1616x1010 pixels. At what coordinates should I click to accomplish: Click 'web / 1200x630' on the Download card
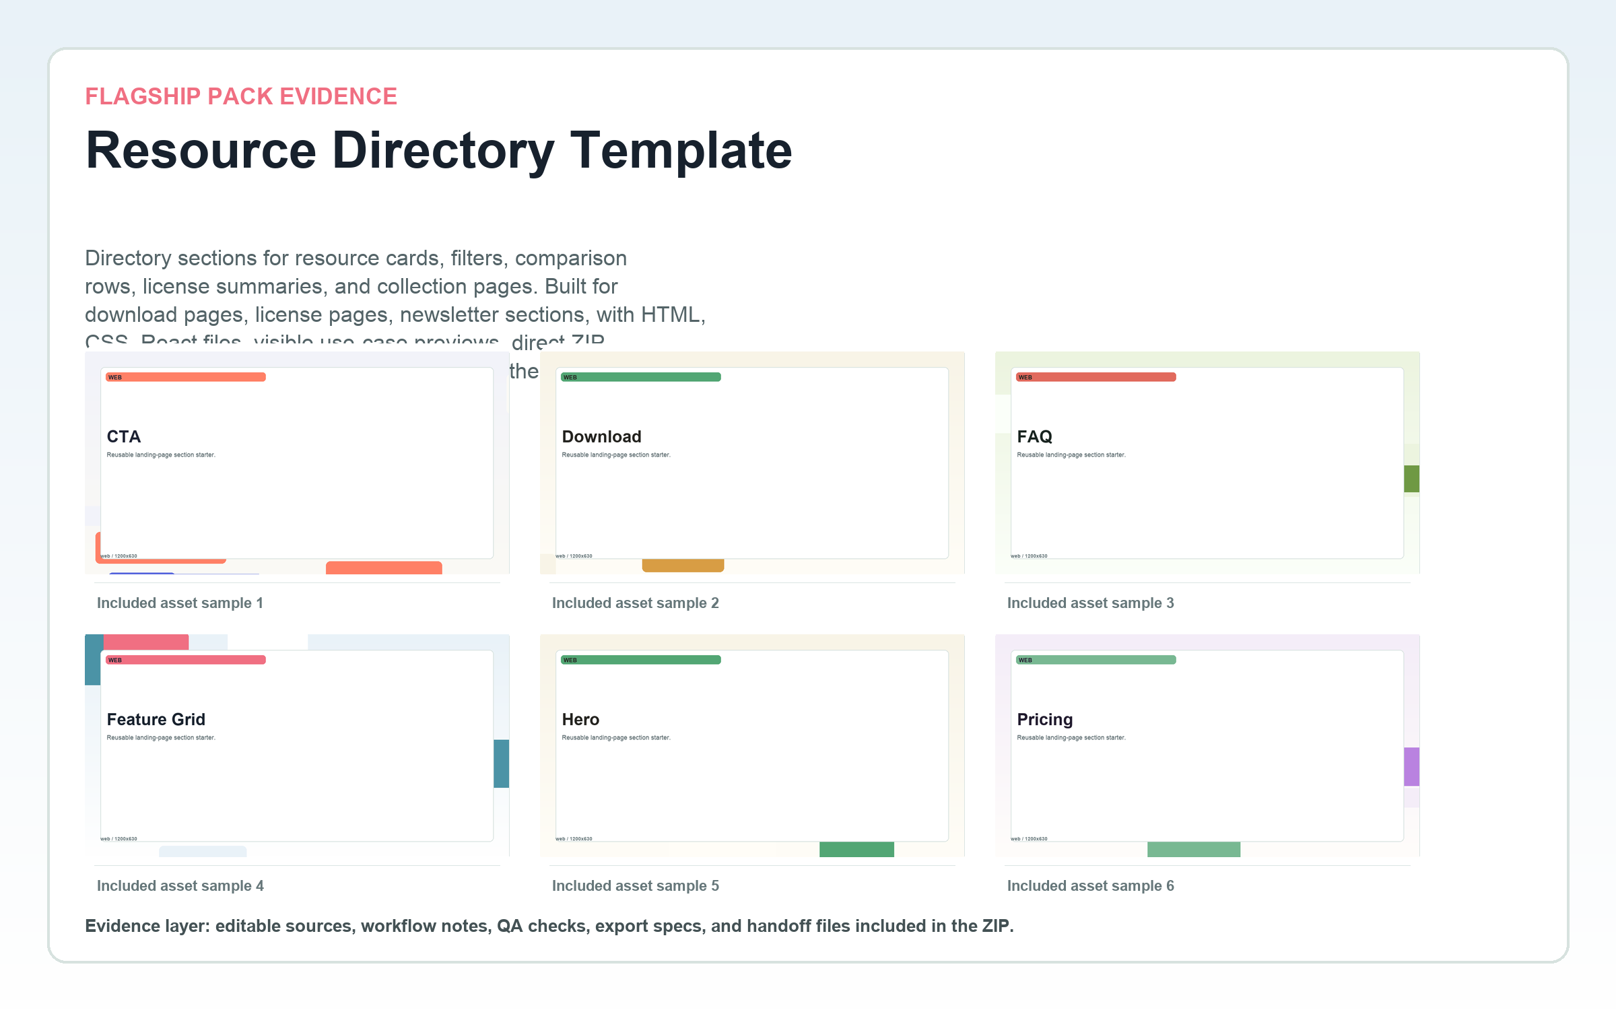(574, 556)
